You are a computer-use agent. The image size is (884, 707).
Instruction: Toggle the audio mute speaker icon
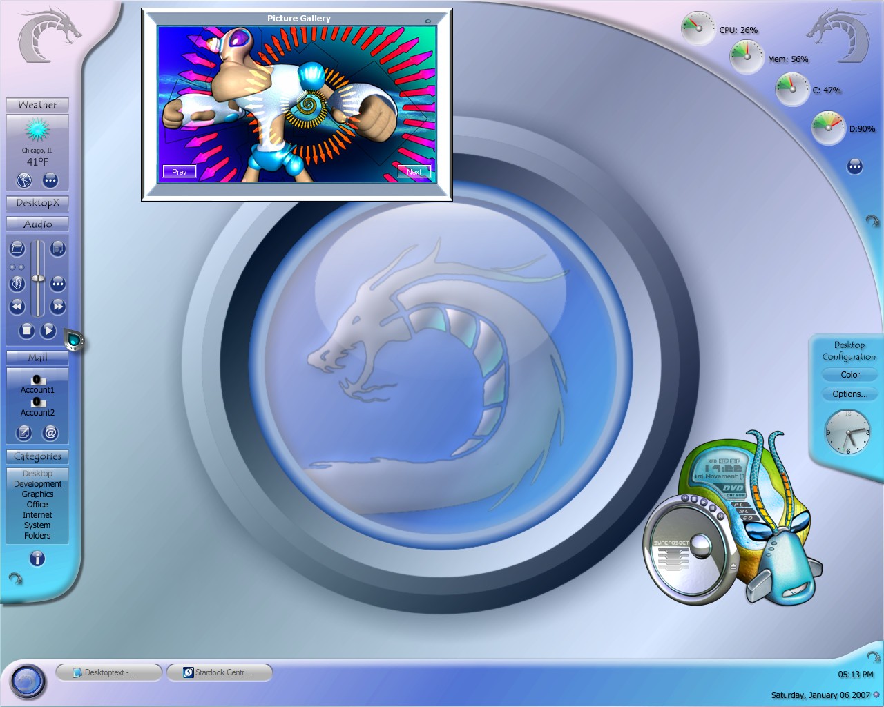(x=17, y=284)
